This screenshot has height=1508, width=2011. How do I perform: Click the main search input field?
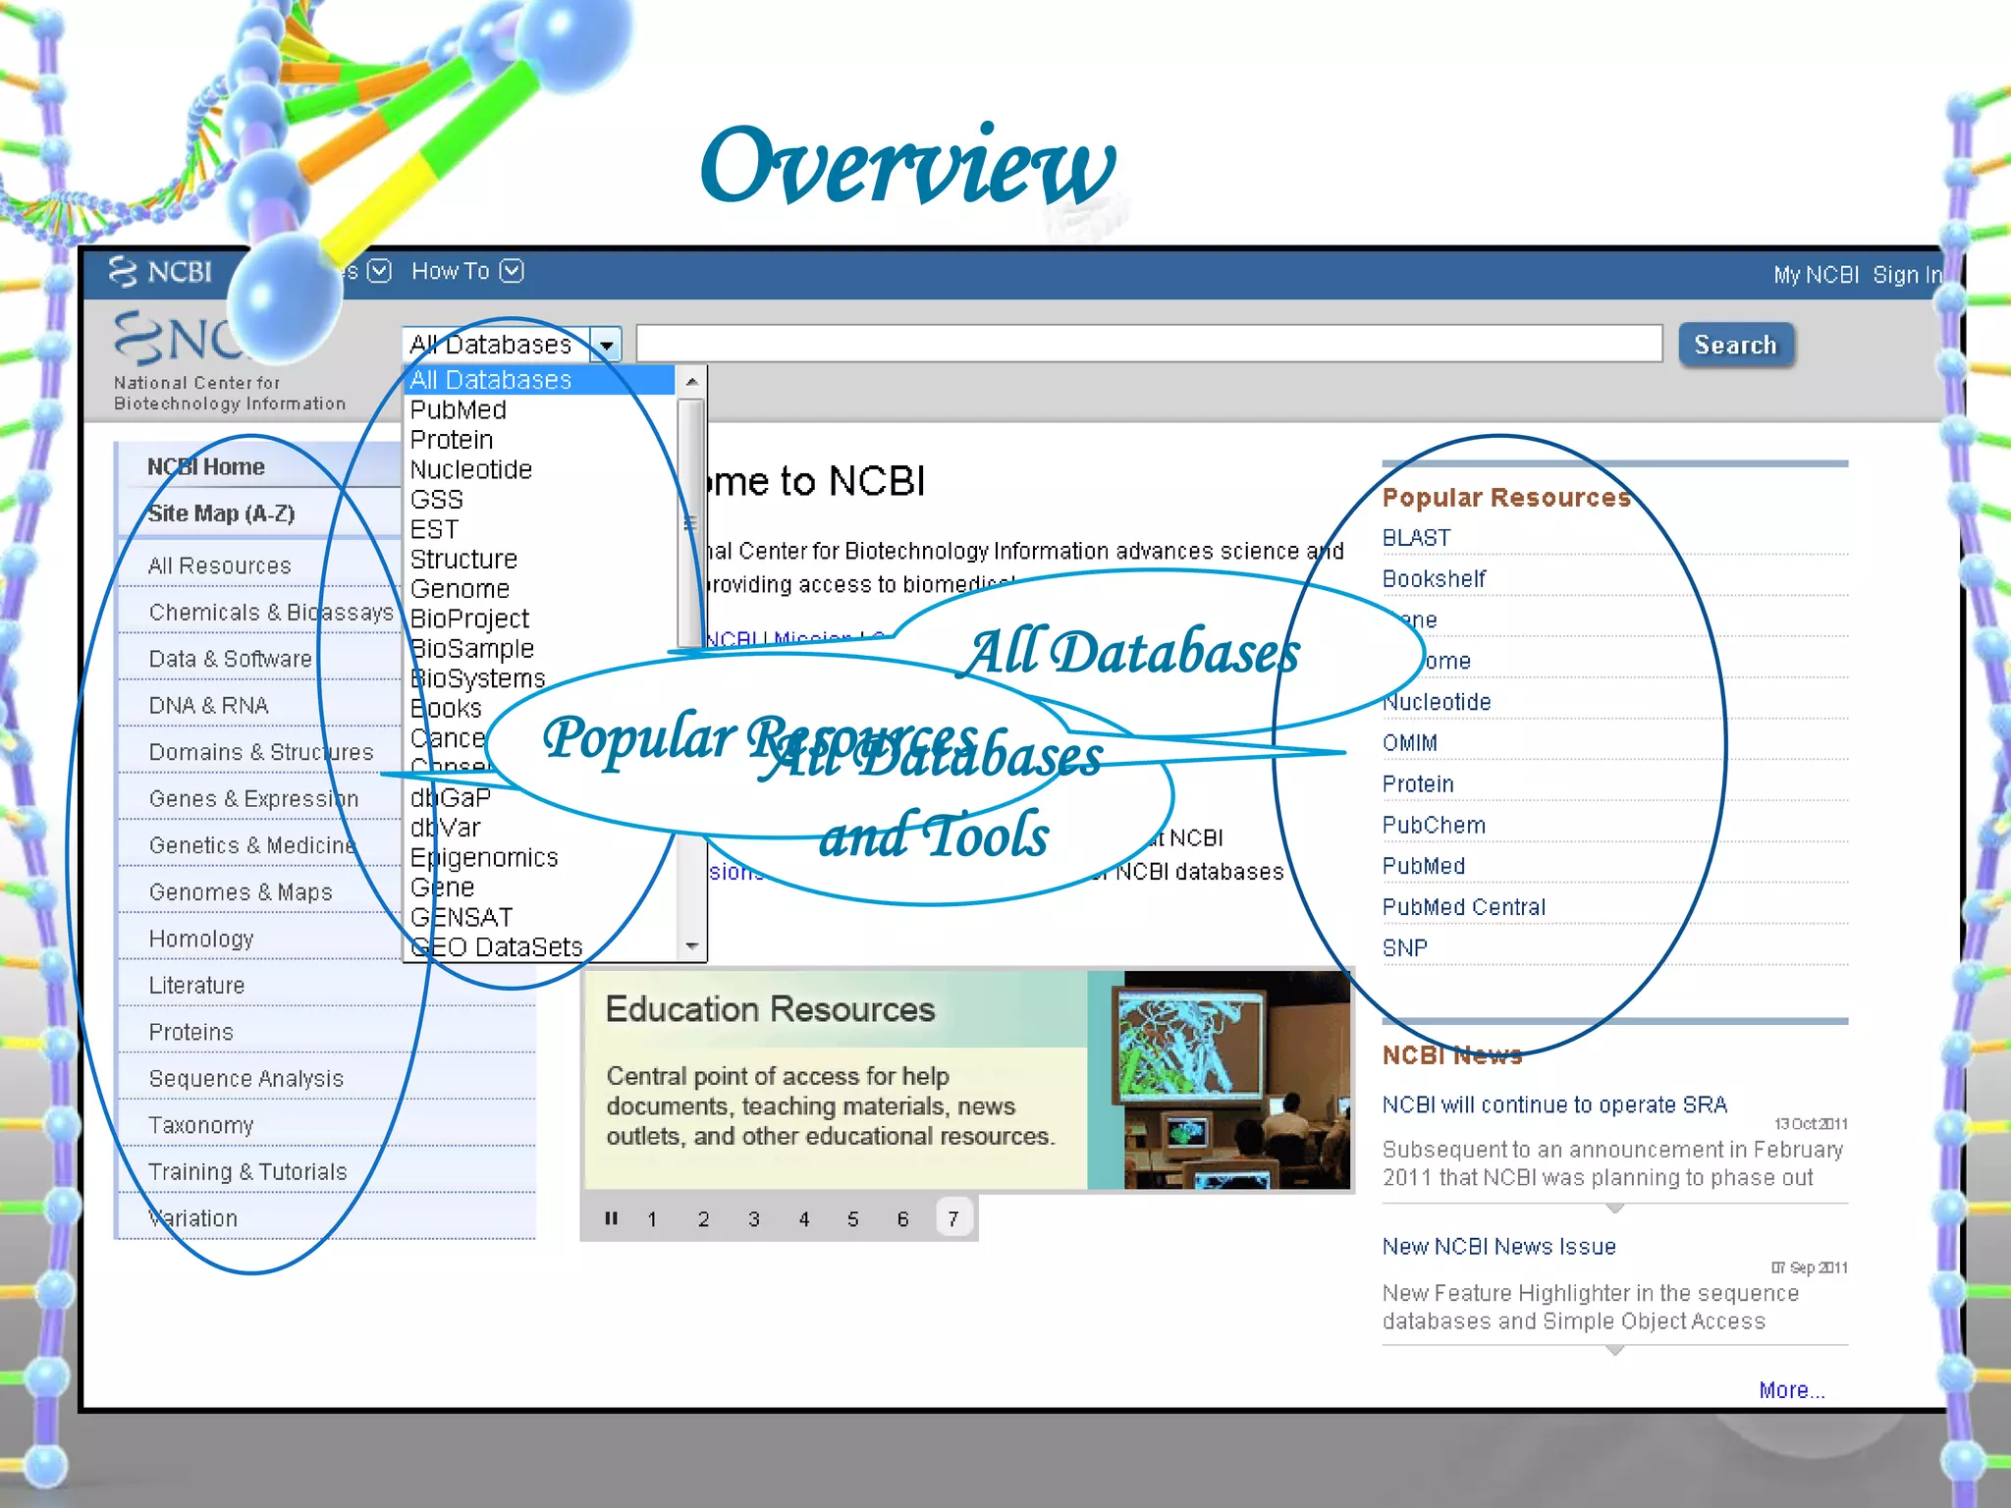[1149, 344]
